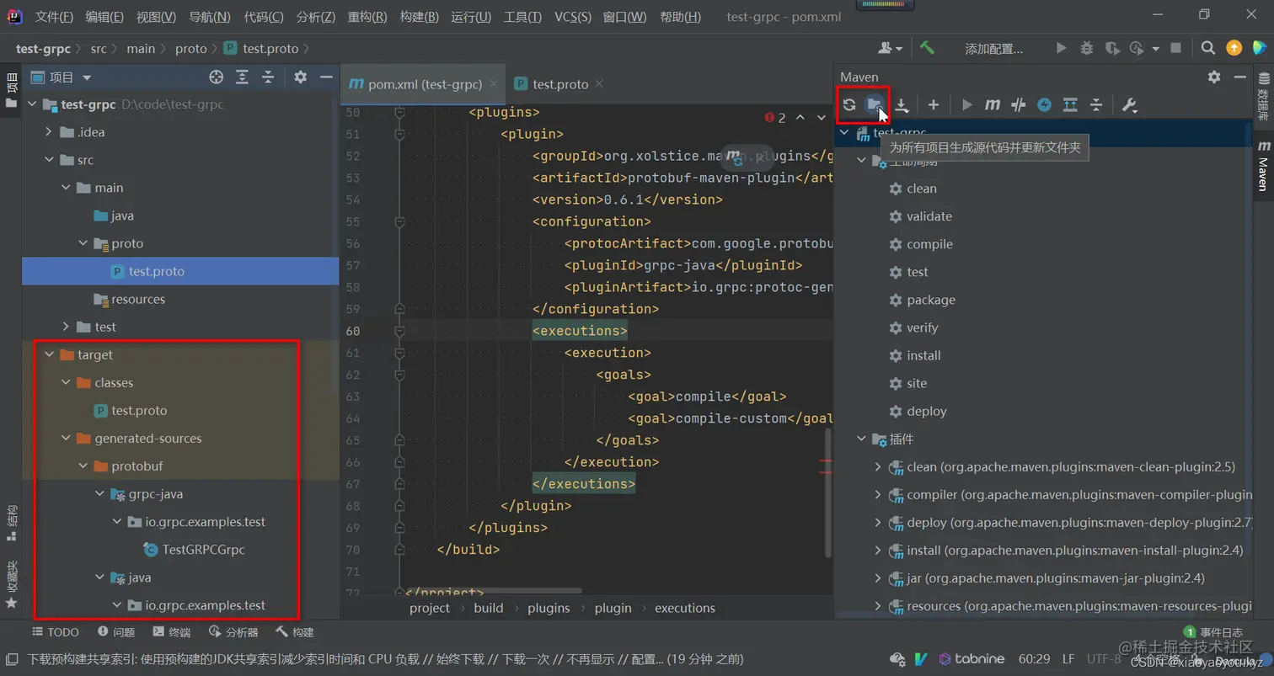Click the Debug bug icon

1087,48
